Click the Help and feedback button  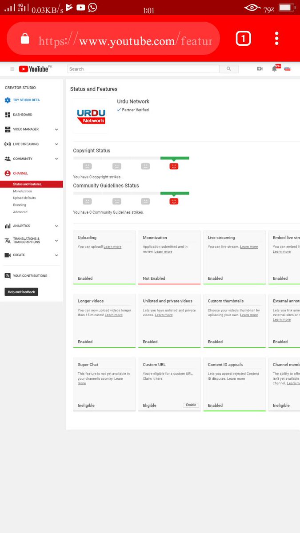coord(21,292)
